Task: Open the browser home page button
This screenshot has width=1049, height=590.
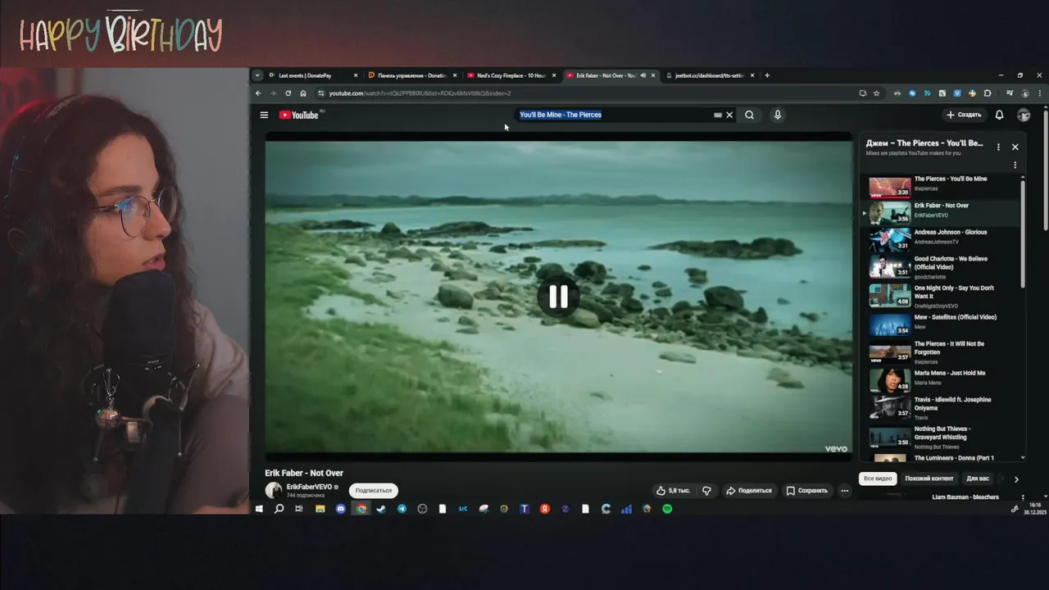Action: [x=303, y=93]
